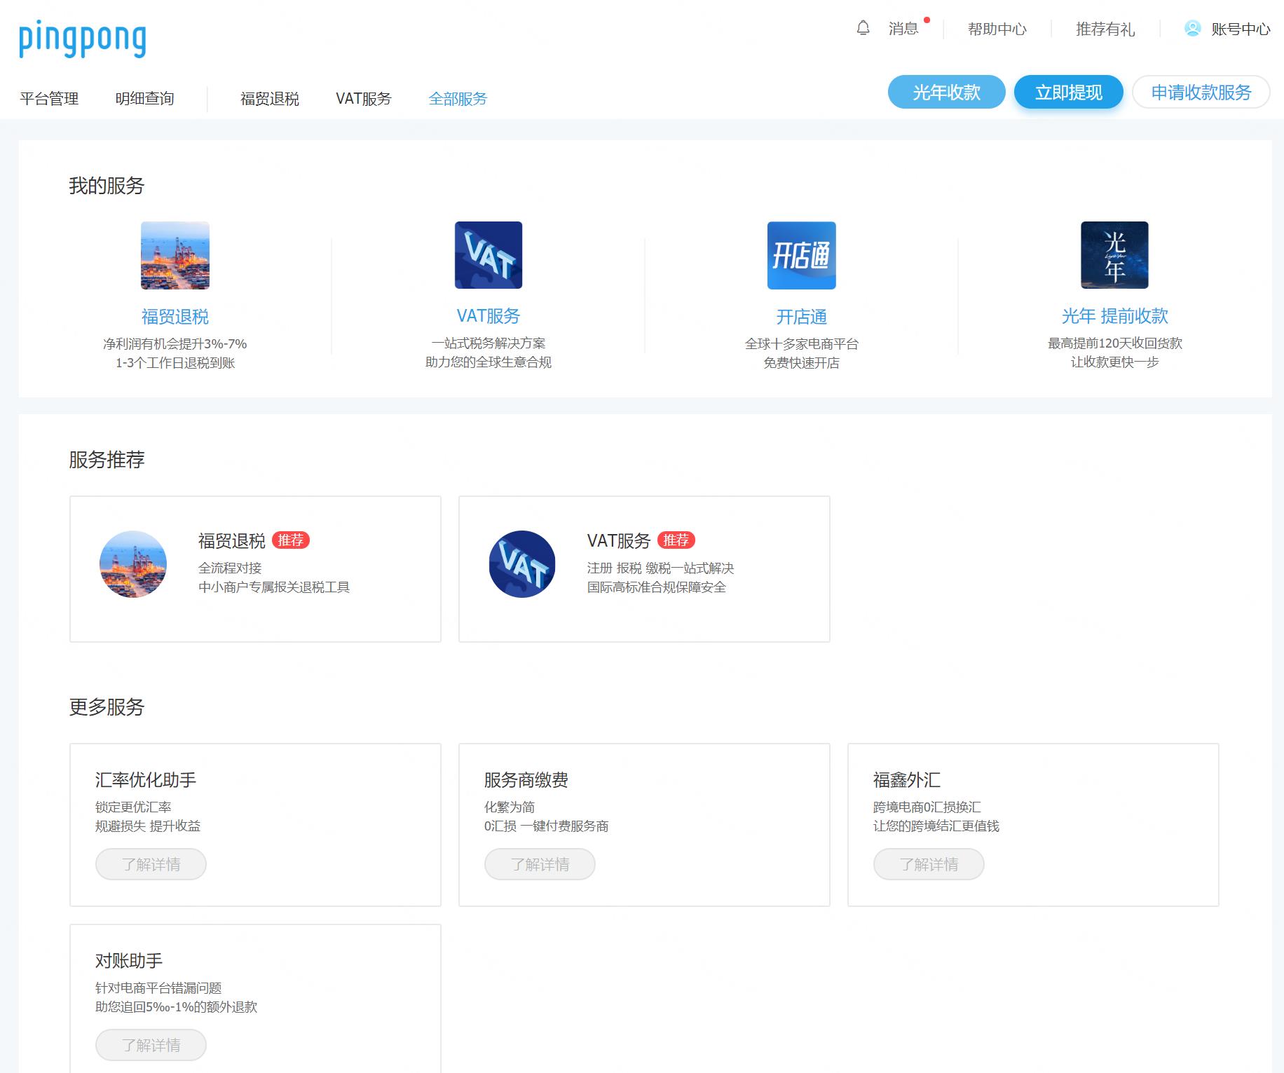The height and width of the screenshot is (1073, 1284).
Task: Click text 跨境电商0汇损换汇
Action: 927,807
